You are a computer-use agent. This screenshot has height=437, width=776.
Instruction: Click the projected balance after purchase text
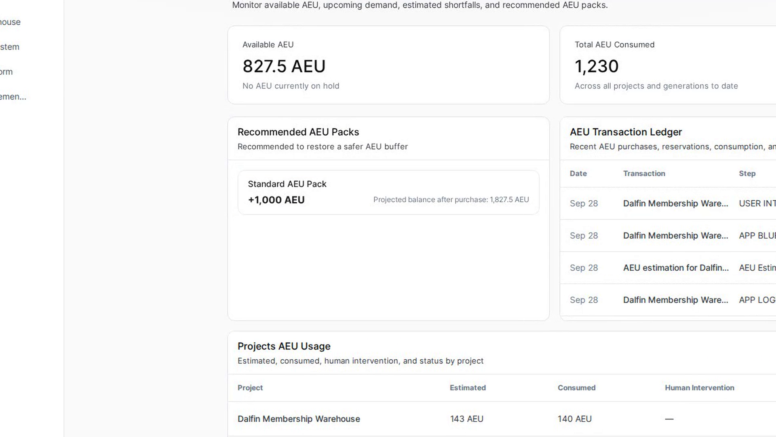pos(451,199)
